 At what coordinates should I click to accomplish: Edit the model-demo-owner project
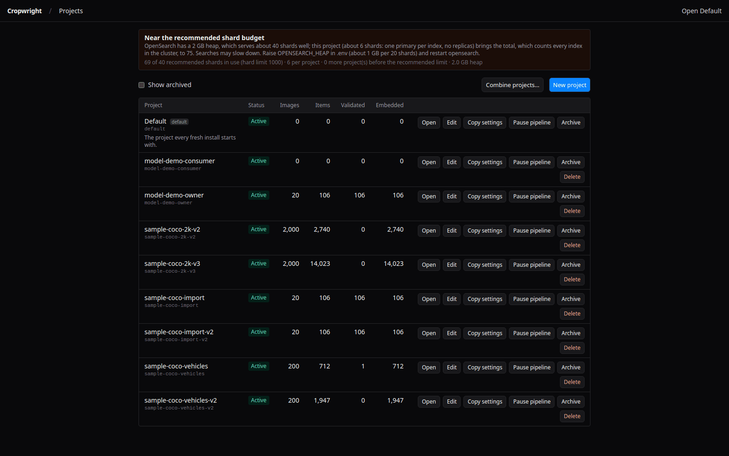click(452, 197)
